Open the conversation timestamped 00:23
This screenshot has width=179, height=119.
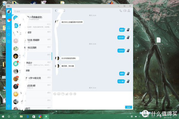[32, 26]
